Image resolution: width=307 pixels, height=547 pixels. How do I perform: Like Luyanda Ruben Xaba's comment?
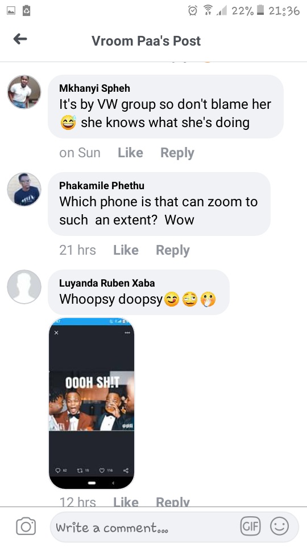[x=126, y=501]
